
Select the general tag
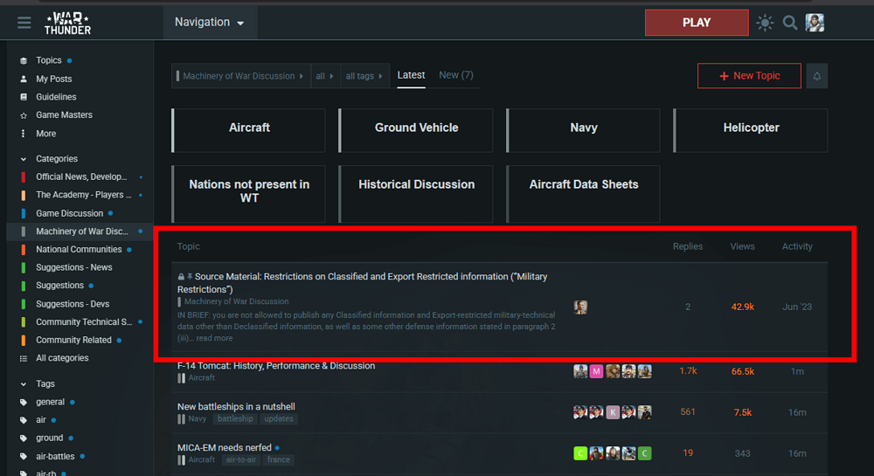[x=50, y=402]
